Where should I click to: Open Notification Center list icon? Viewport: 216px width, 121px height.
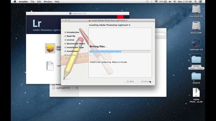200,2
